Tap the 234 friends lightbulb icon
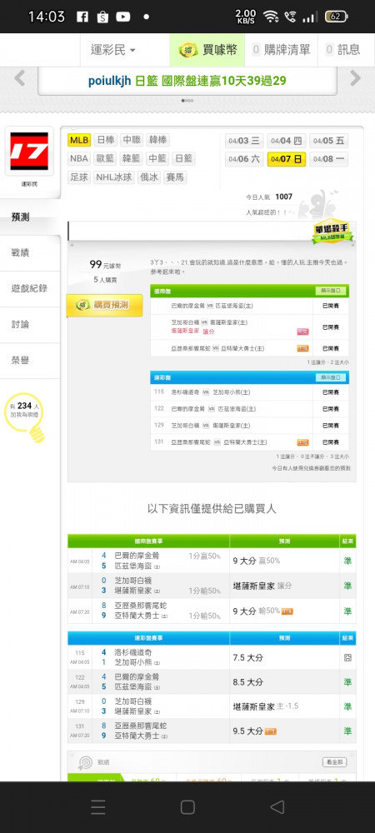Screen dimensions: 375x833 click(24, 416)
